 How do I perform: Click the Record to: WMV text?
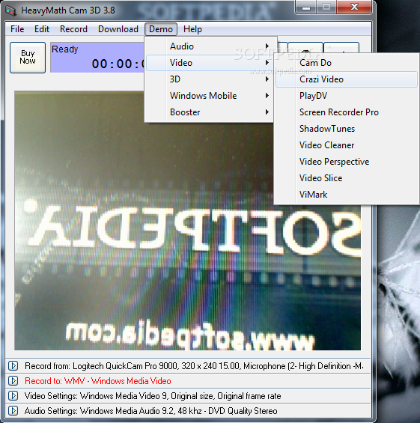pyautogui.click(x=98, y=381)
